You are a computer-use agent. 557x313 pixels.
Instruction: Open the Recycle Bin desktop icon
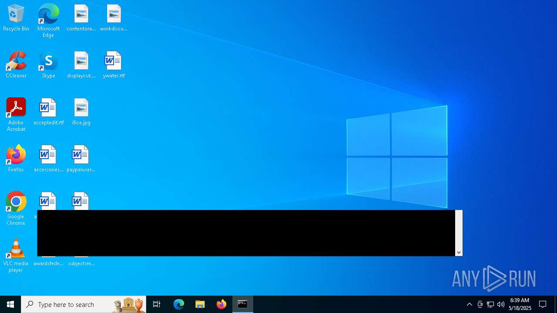click(16, 18)
